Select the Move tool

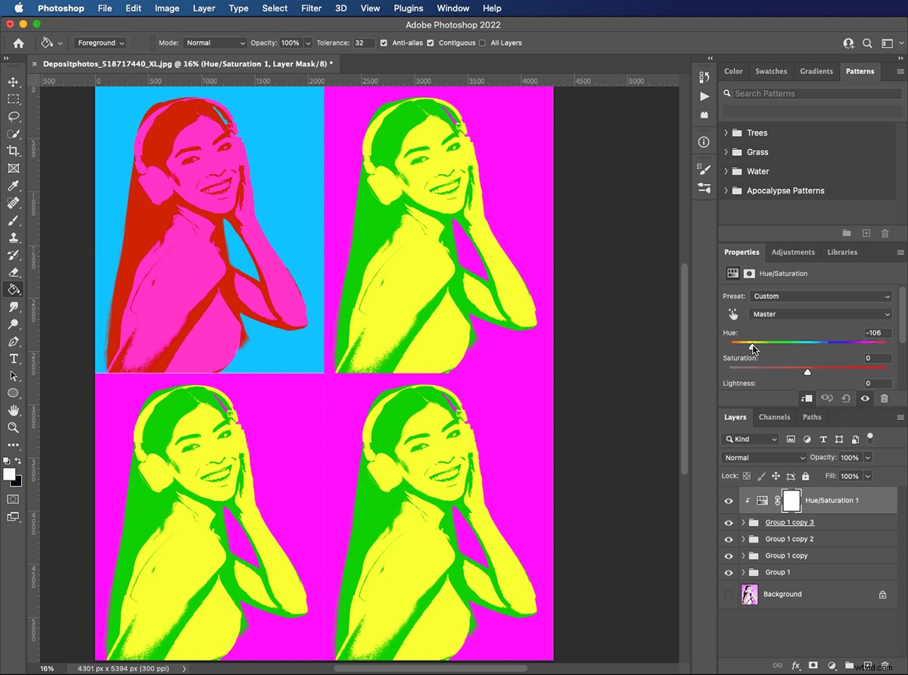14,82
